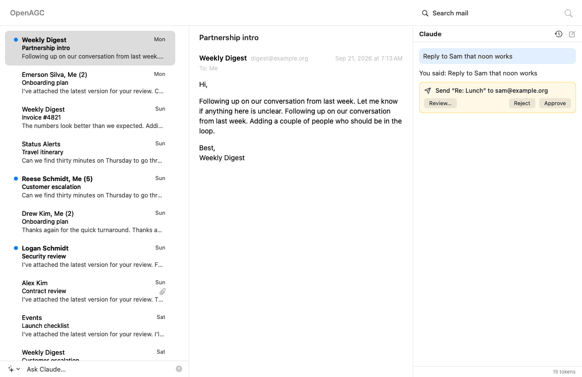Click the send arrow in Ask Claude bar

tap(179, 369)
